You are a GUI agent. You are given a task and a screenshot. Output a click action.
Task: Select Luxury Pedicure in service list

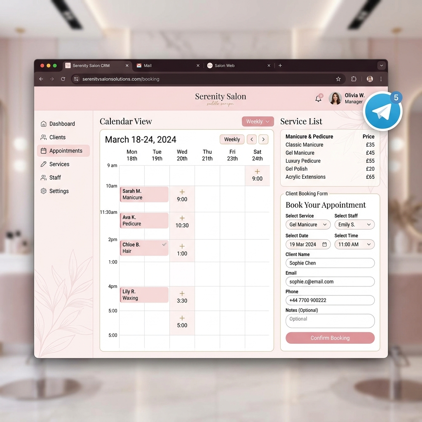click(330, 161)
